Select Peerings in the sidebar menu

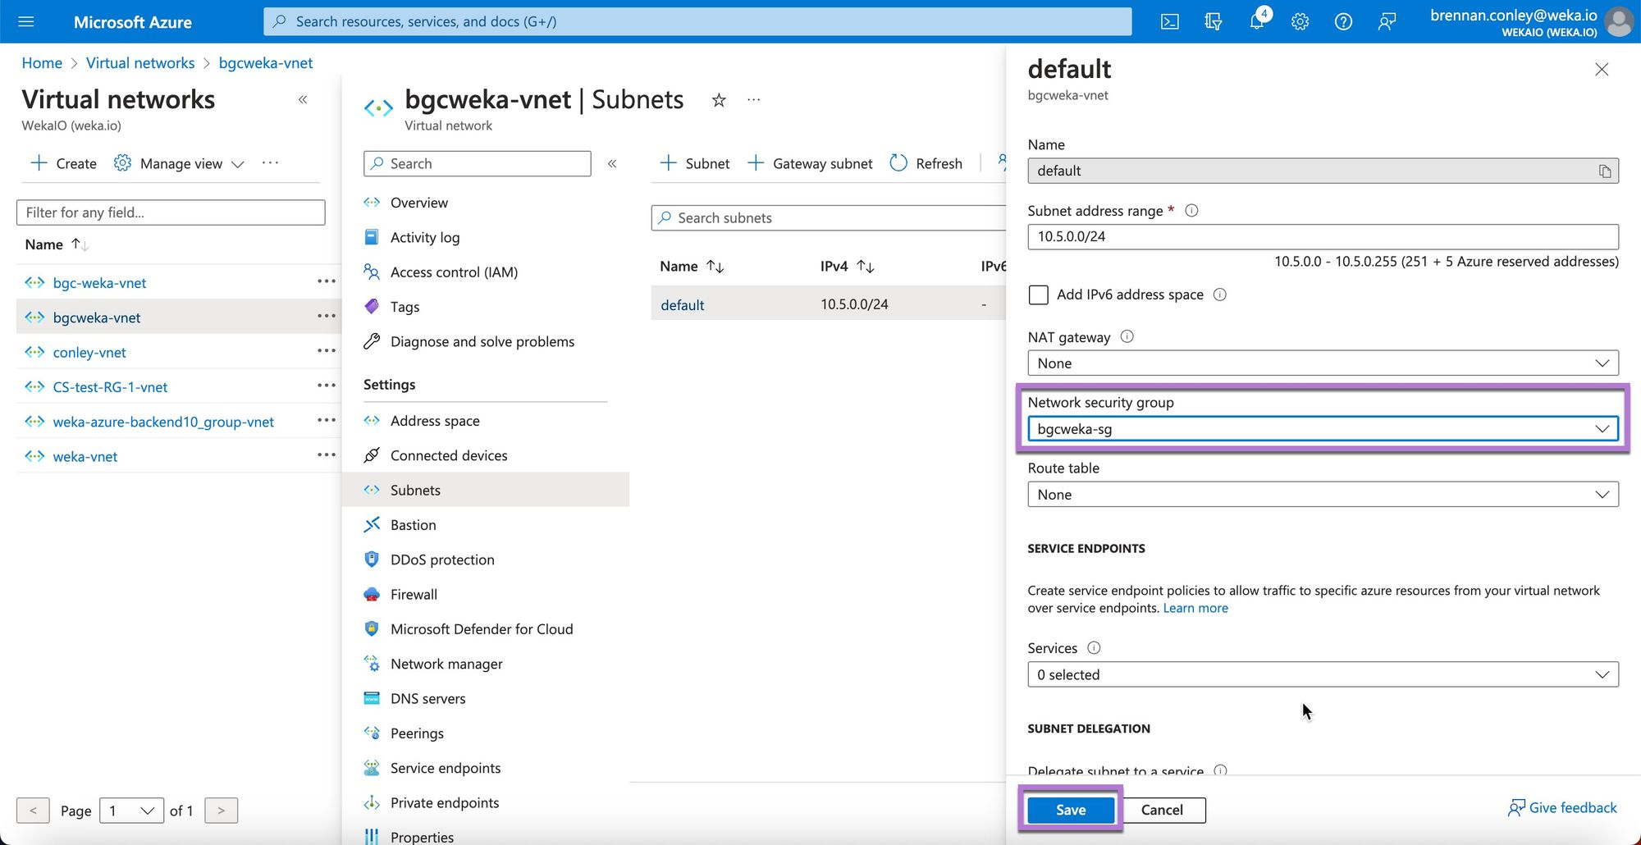tap(417, 733)
